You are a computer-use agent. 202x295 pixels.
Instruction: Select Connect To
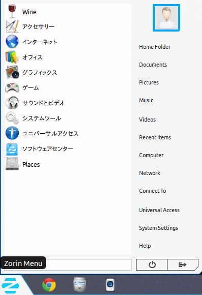click(x=152, y=191)
